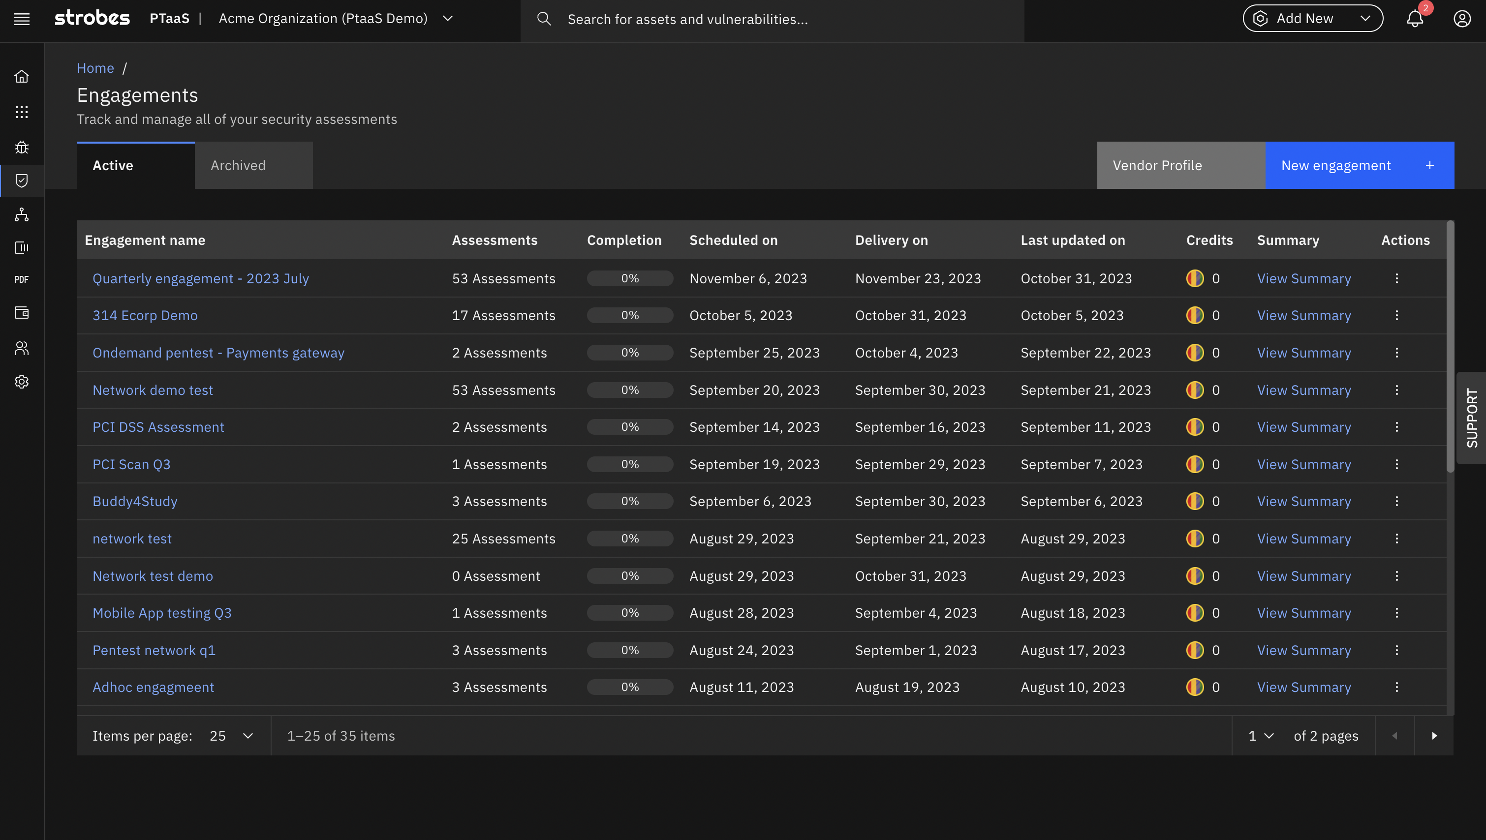This screenshot has height=840, width=1486.
Task: Click the search magnifier icon
Action: point(544,19)
